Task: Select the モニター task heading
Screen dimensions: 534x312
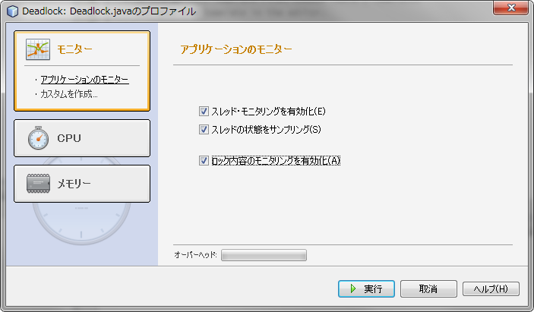Action: pos(74,49)
